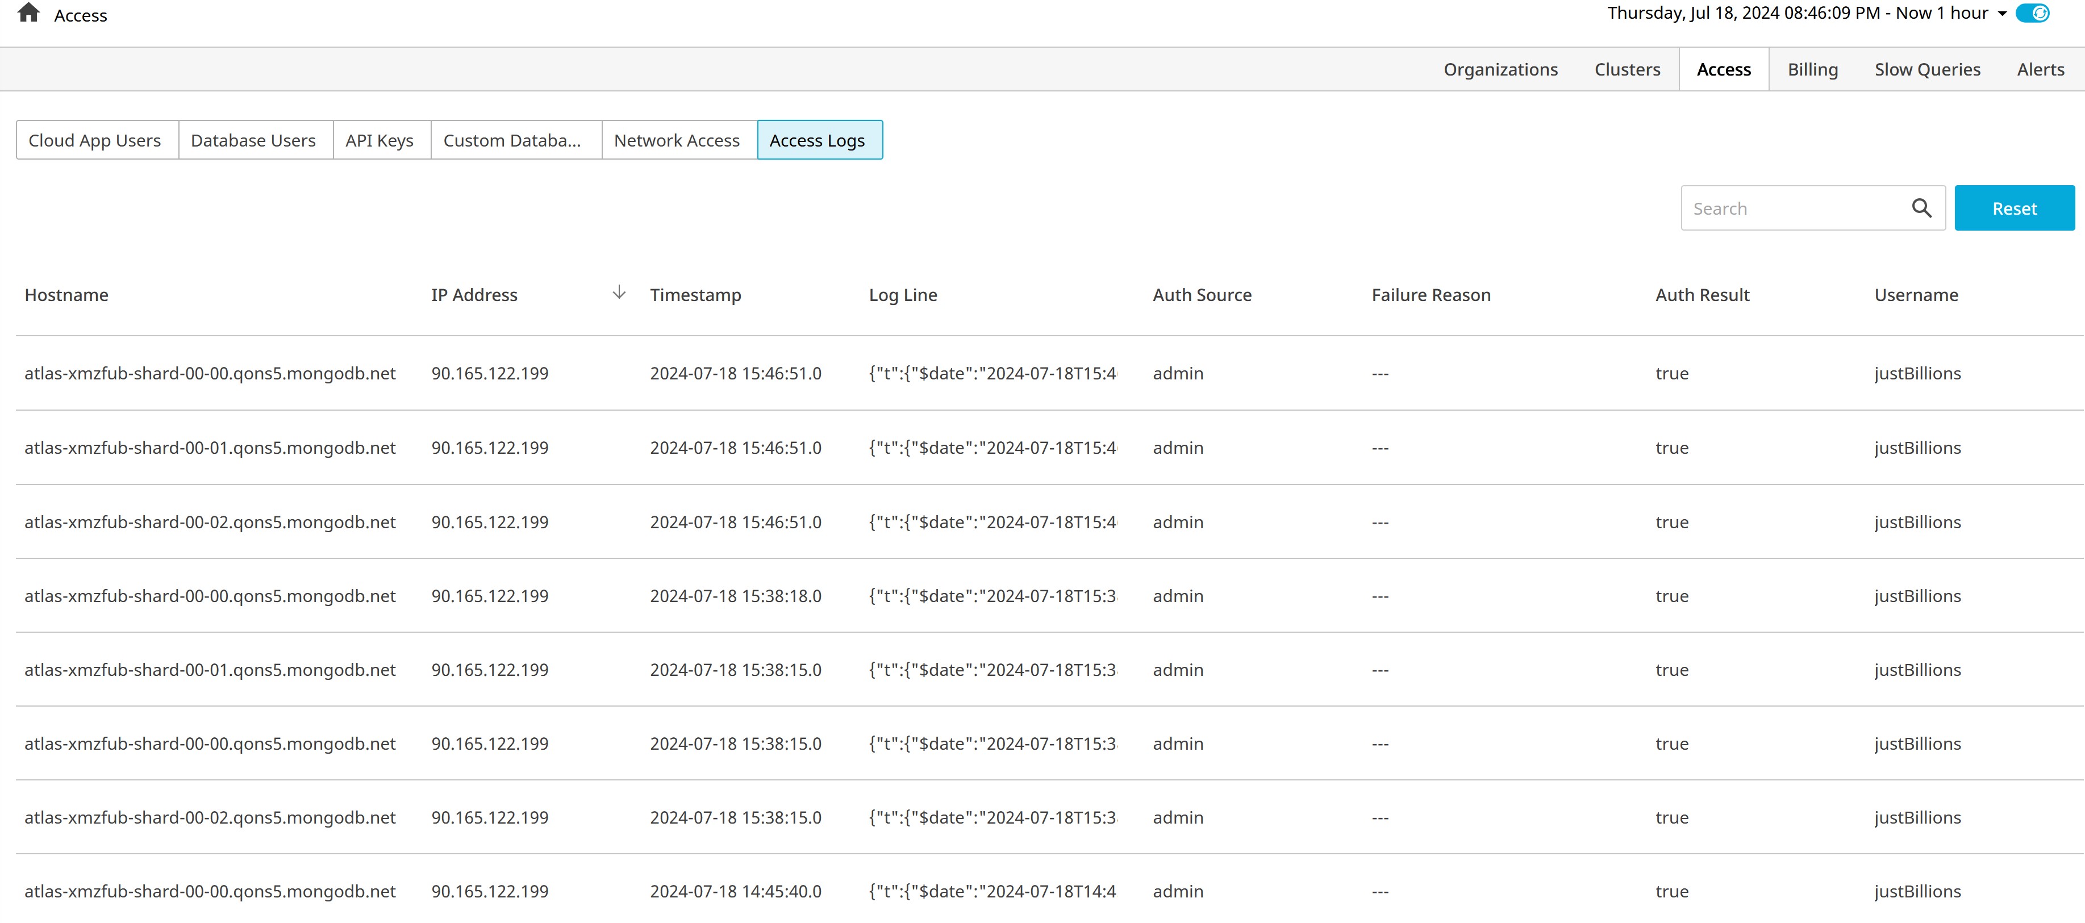The height and width of the screenshot is (923, 2085).
Task: Open the truncated Custom Databa... sub-tab
Action: [512, 141]
